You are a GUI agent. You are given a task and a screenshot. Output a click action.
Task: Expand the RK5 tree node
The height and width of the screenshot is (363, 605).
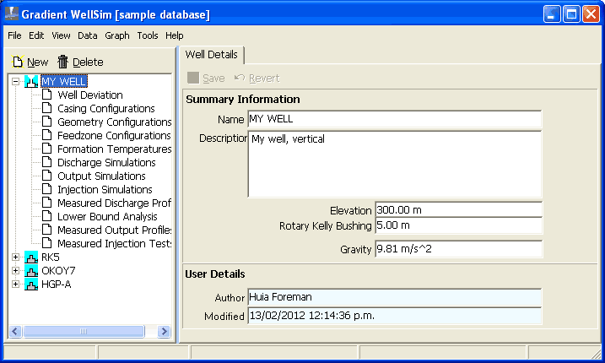[x=15, y=257]
